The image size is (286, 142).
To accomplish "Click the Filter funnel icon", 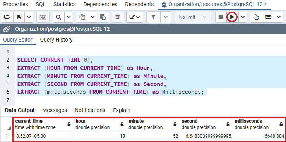I will coord(153,17).
